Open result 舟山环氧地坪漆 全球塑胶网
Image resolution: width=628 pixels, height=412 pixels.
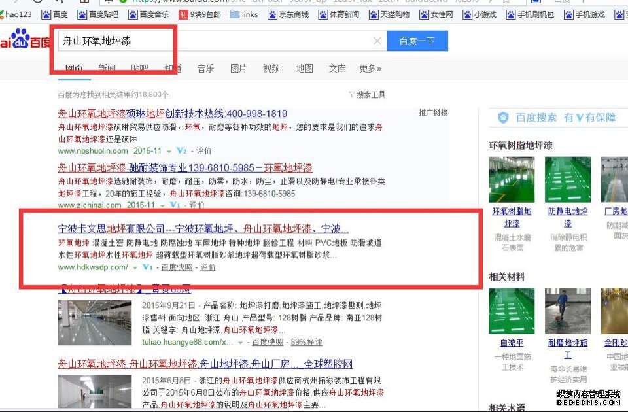tap(205, 364)
